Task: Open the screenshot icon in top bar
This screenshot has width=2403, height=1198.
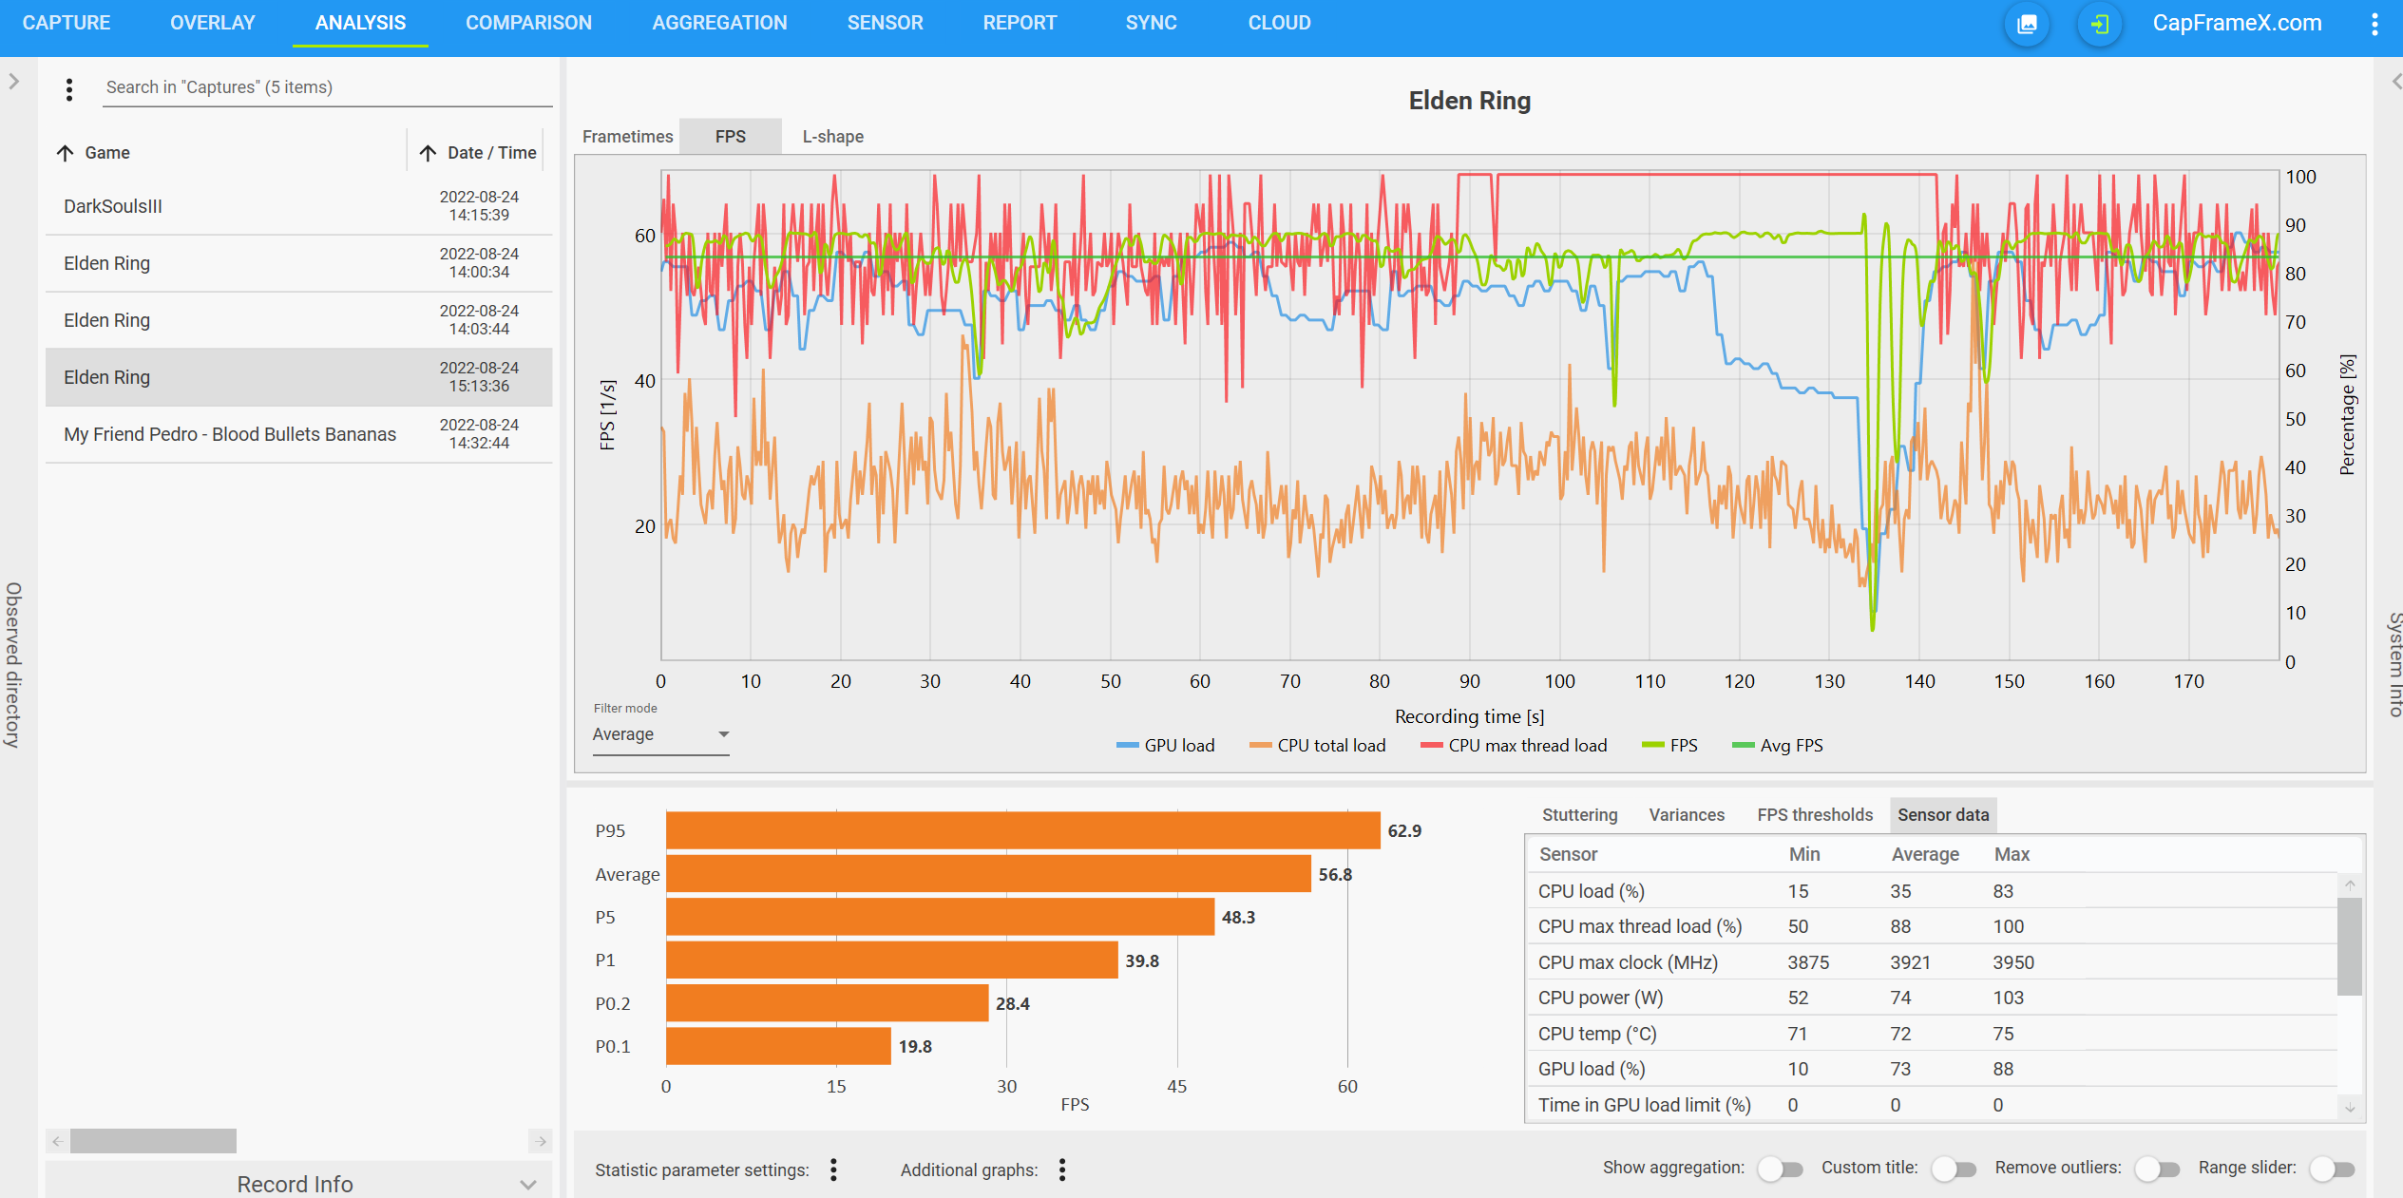Action: click(x=2027, y=24)
